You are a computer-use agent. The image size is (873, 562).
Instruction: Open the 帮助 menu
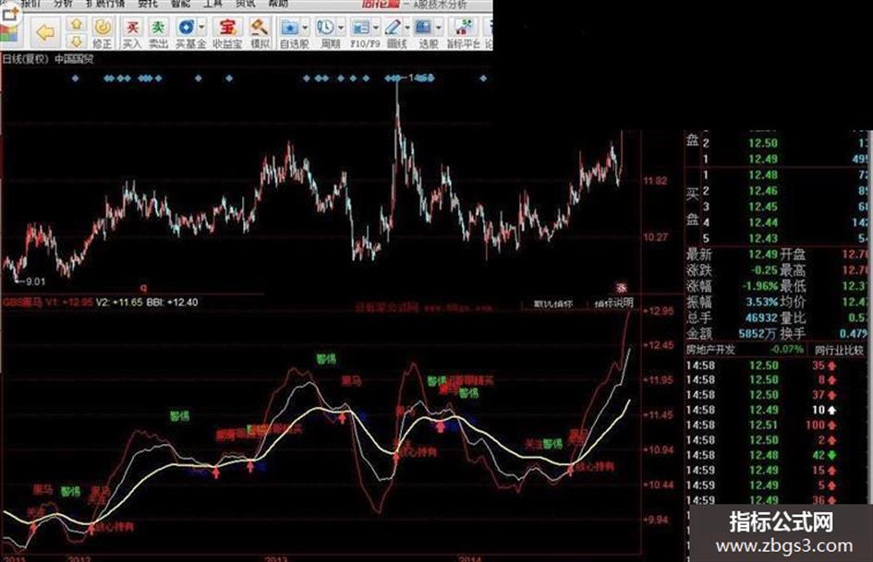point(278,4)
